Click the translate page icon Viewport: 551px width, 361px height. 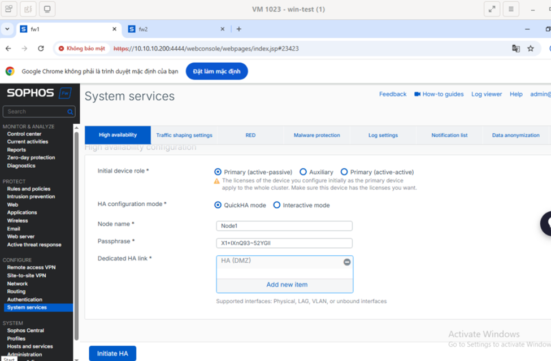[515, 49]
